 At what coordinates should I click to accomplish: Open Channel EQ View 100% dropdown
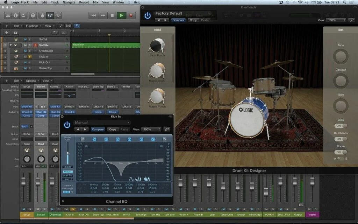[x=151, y=129]
